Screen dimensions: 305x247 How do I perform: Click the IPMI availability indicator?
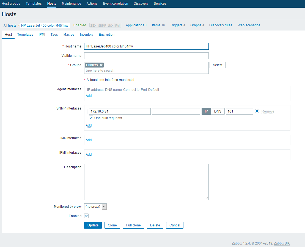tap(118, 26)
